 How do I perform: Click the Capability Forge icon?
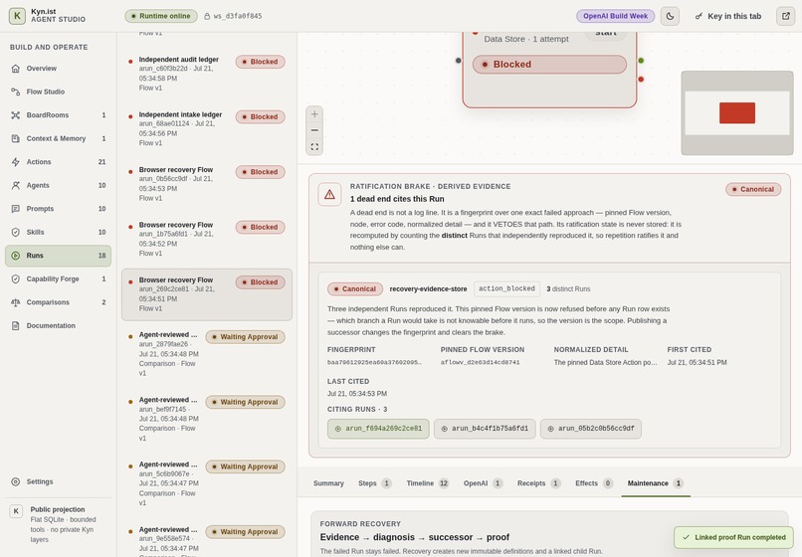point(16,279)
